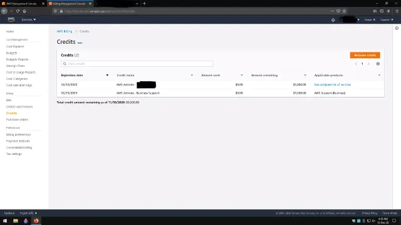Open table preferences gear icon
The height and width of the screenshot is (225, 401).
click(378, 64)
